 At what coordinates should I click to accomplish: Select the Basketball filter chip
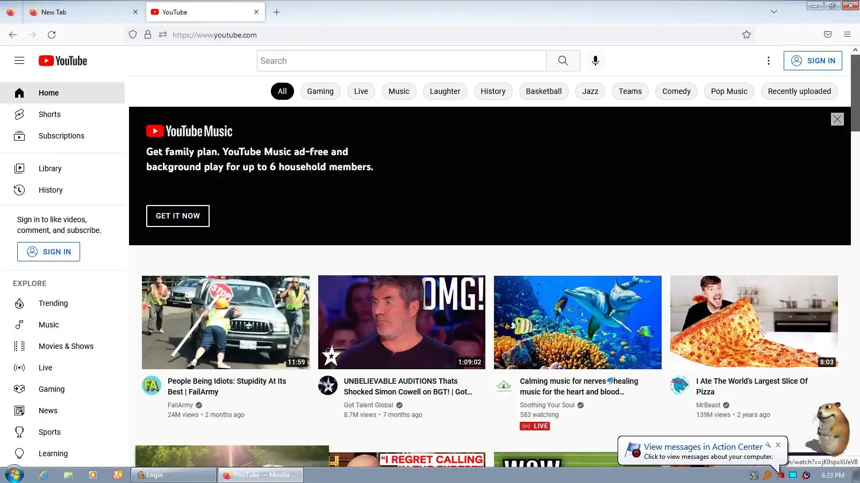[543, 91]
